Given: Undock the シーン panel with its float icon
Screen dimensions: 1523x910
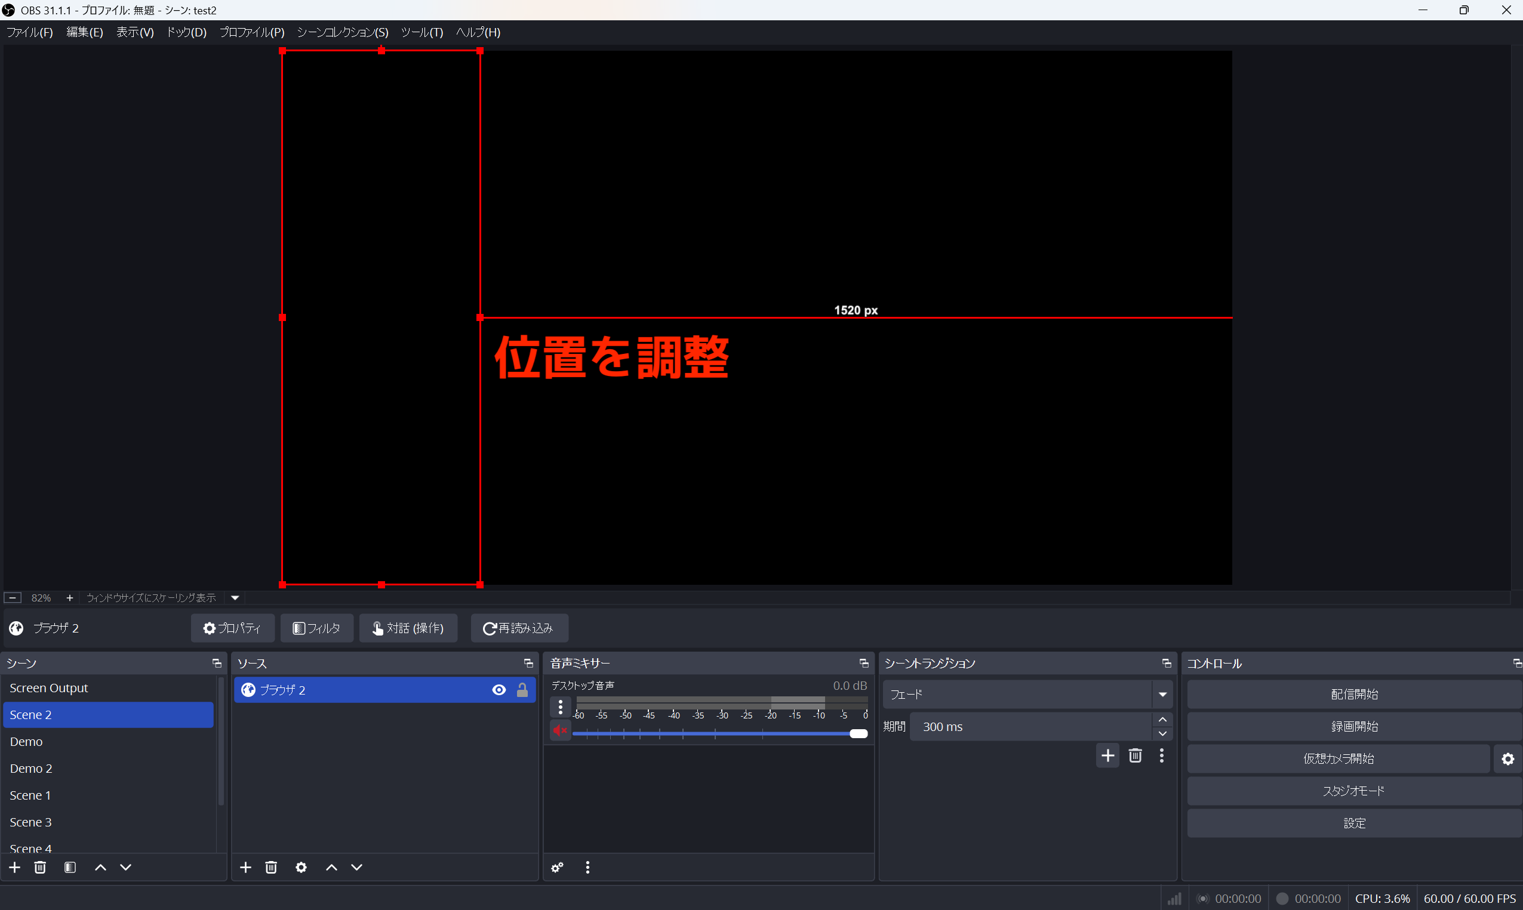Looking at the screenshot, I should pos(217,664).
